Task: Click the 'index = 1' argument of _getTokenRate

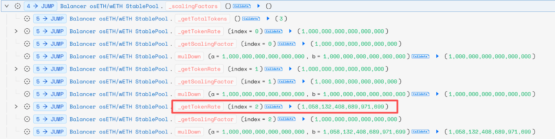Action: (x=245, y=69)
